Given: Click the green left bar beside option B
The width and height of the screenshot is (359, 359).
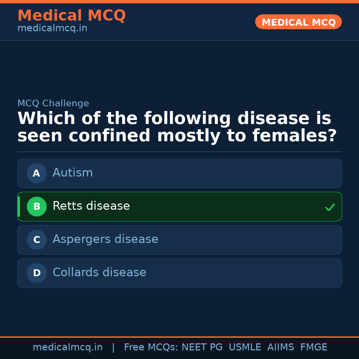Looking at the screenshot, I should [18, 206].
